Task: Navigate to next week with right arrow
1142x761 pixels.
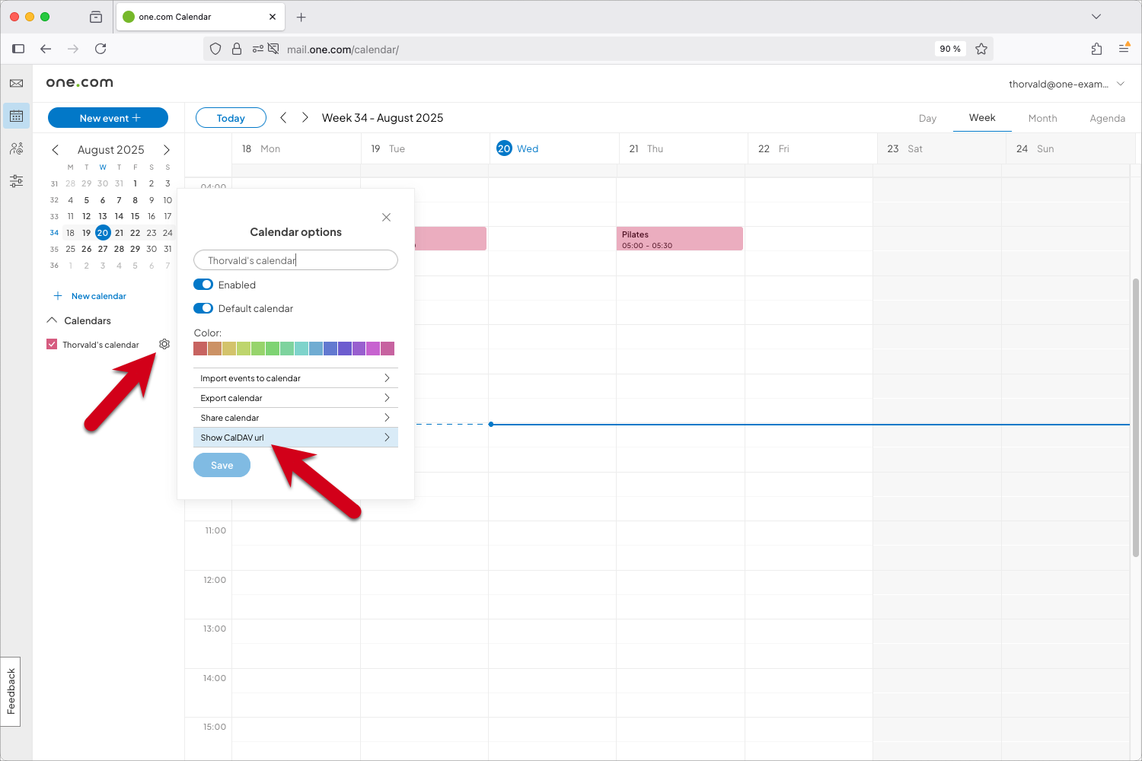Action: 305,117
